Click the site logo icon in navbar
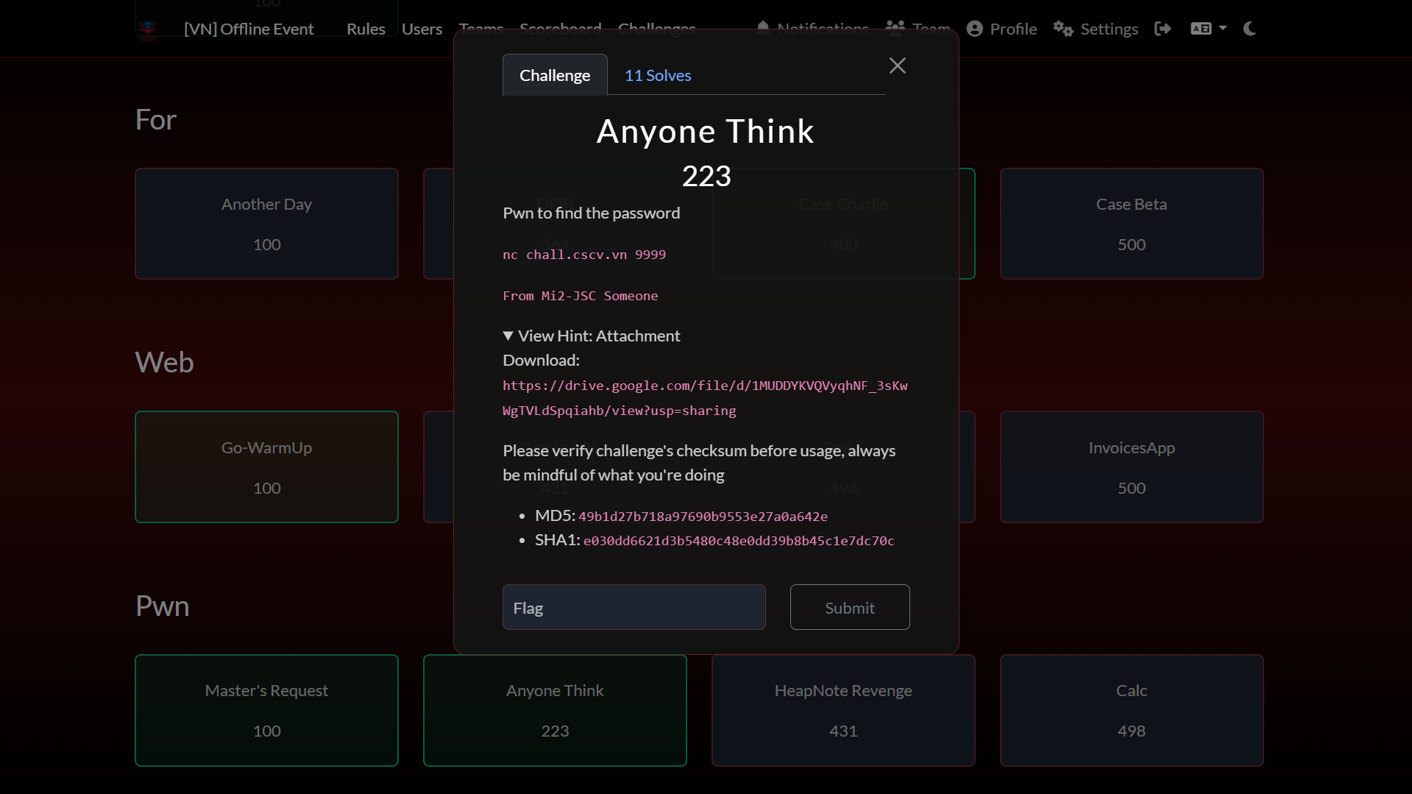The image size is (1412, 794). click(148, 29)
